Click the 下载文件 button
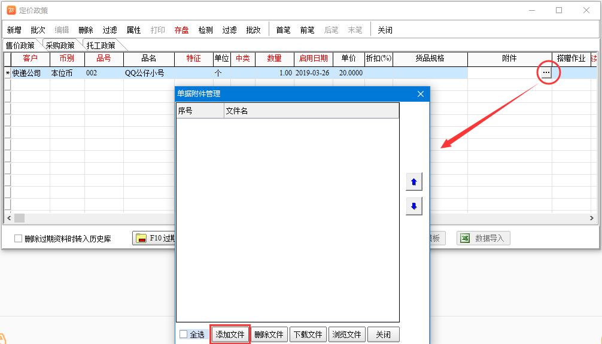602x344 pixels. pos(308,334)
